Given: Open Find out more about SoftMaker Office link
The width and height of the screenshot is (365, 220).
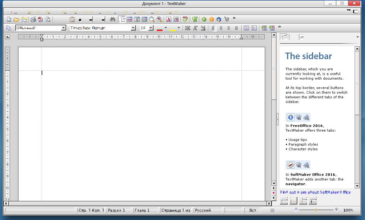Looking at the screenshot, I should tap(315, 192).
